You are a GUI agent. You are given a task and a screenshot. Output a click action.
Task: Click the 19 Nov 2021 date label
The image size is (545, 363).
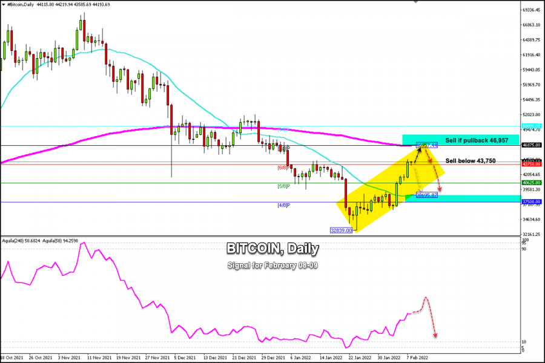click(128, 358)
